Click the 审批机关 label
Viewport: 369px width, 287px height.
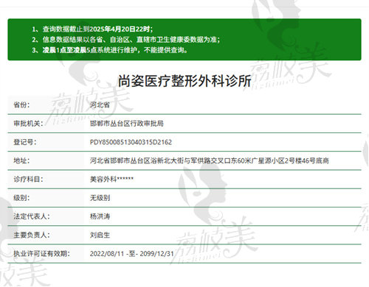click(x=28, y=124)
